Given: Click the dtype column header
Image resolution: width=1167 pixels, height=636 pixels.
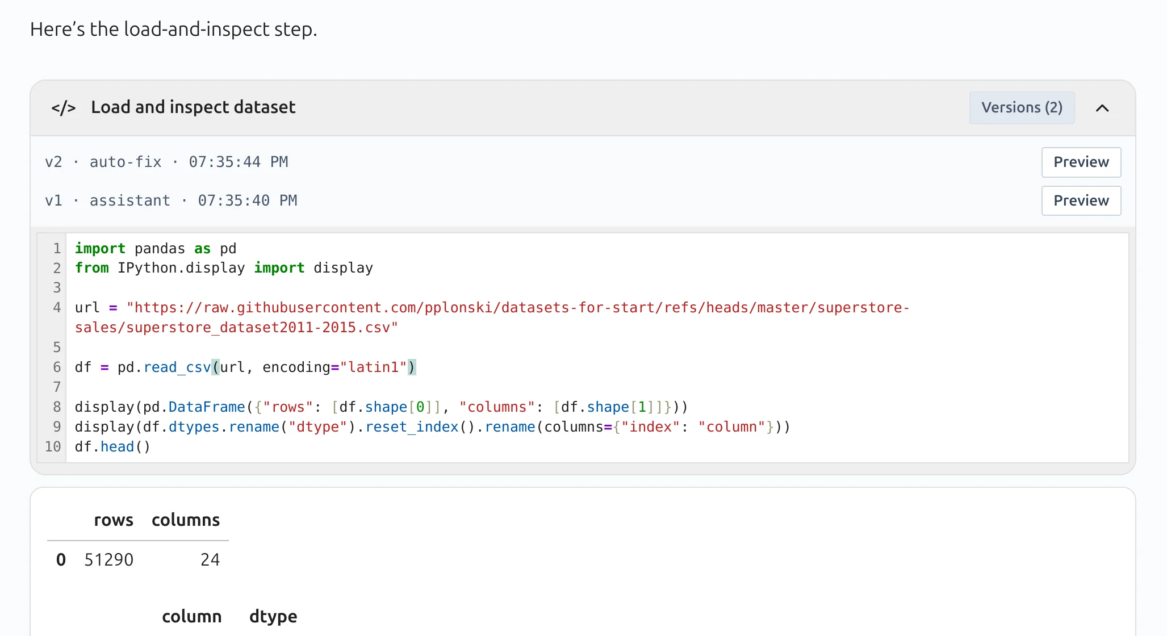Looking at the screenshot, I should click(x=273, y=616).
